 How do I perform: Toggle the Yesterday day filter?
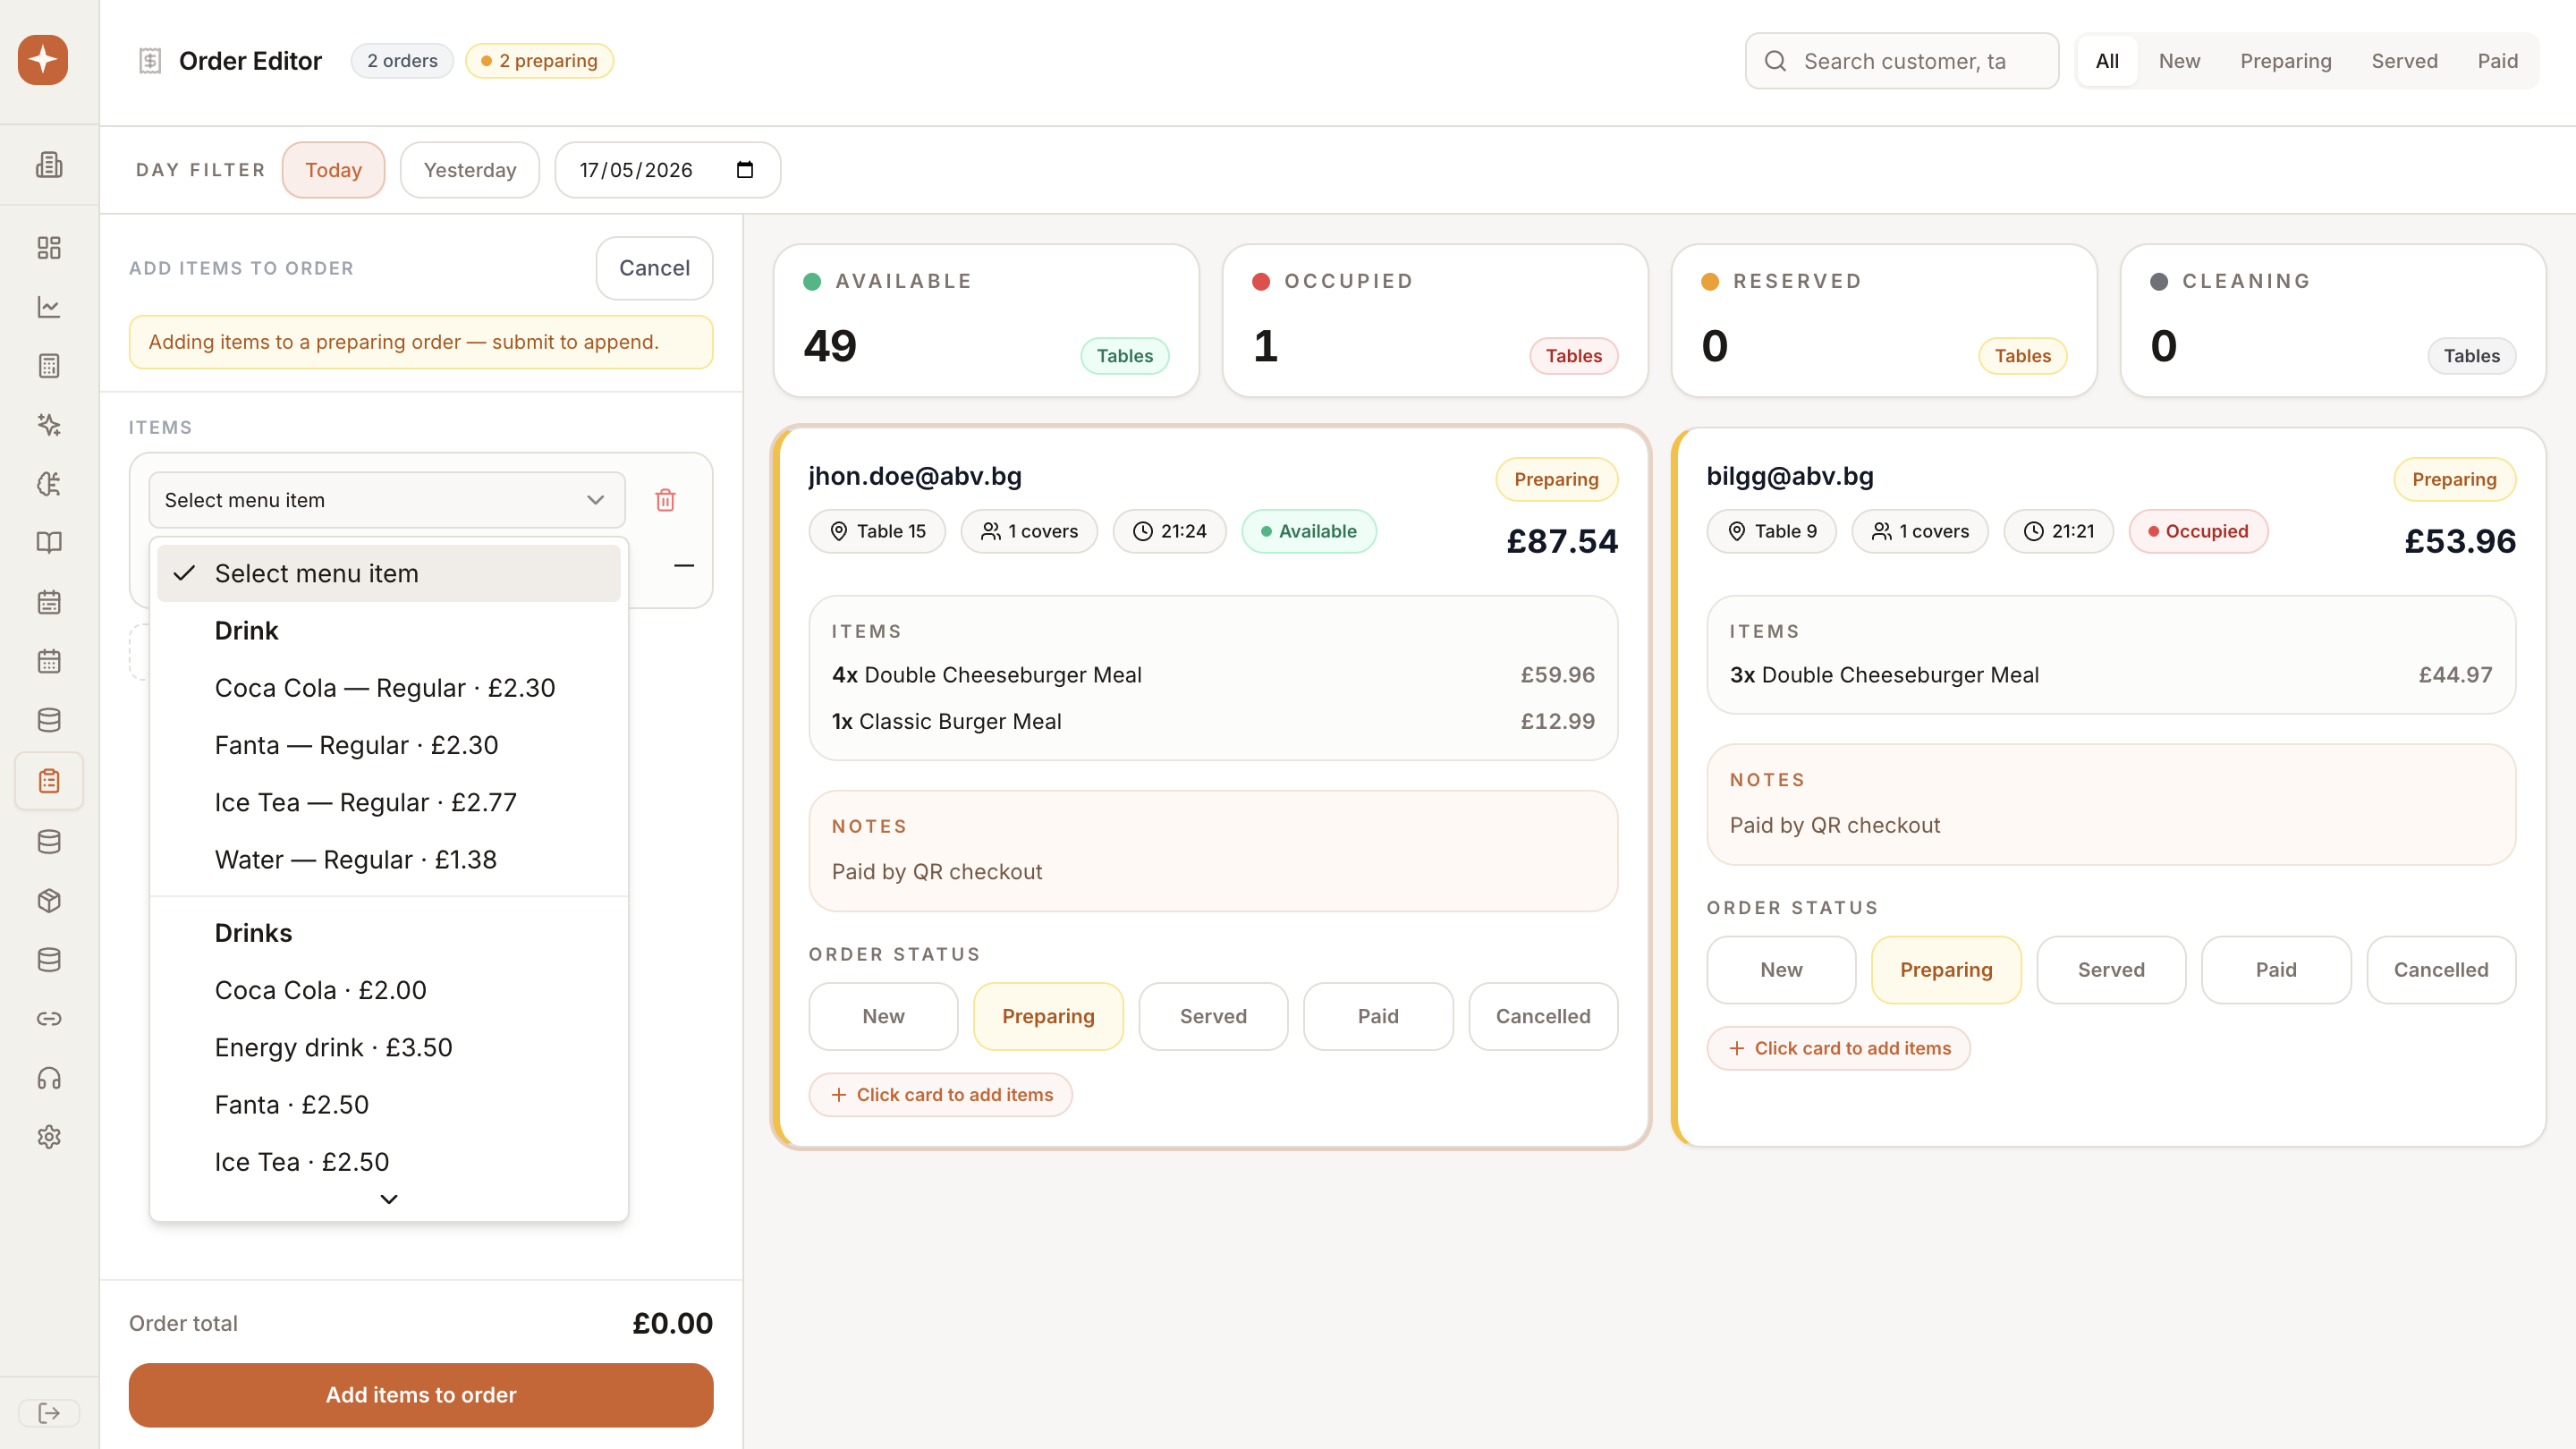click(x=470, y=170)
